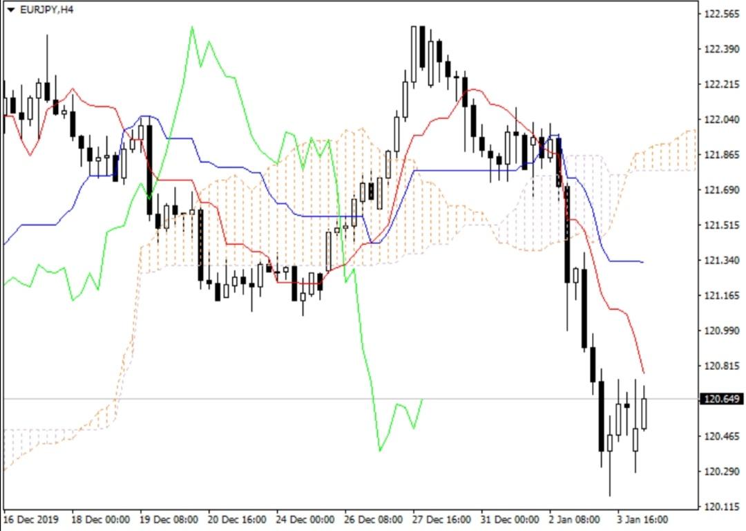The image size is (746, 531).
Task: Click the 27 Dec 16:00 time label
Action: point(443,519)
